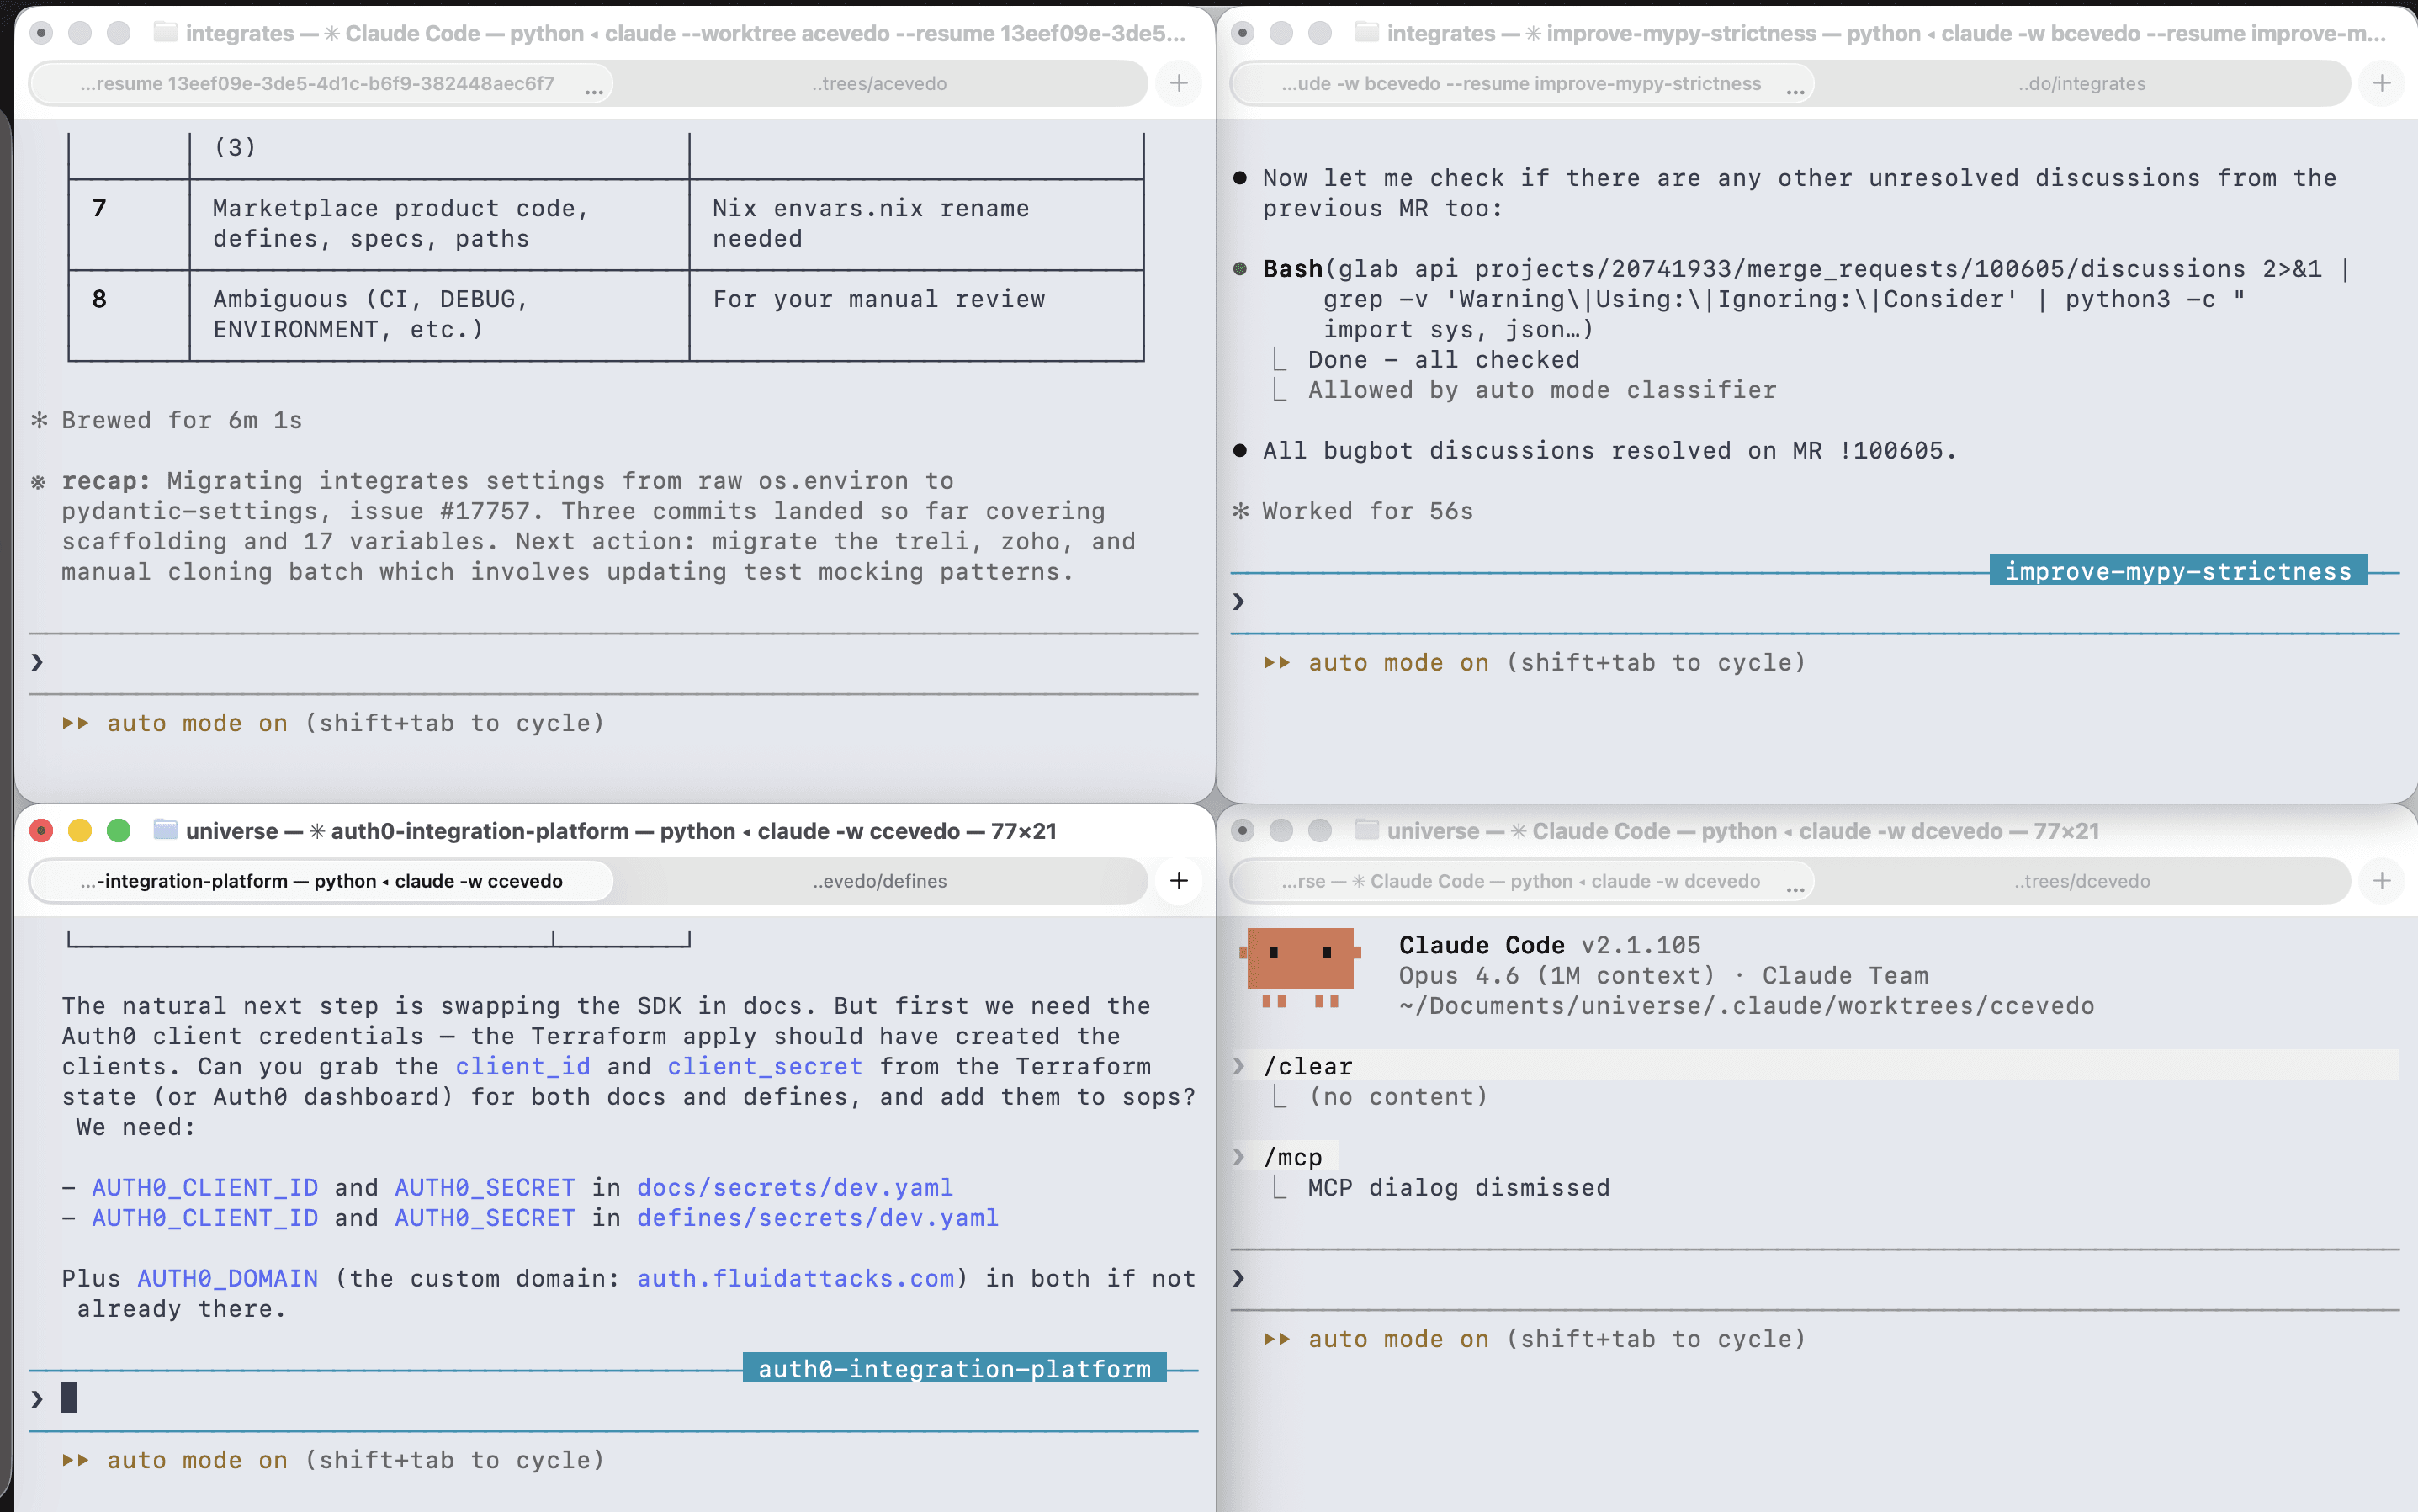Click folder icon in universe auth0 title bar
This screenshot has height=1512, width=2418.
point(165,830)
